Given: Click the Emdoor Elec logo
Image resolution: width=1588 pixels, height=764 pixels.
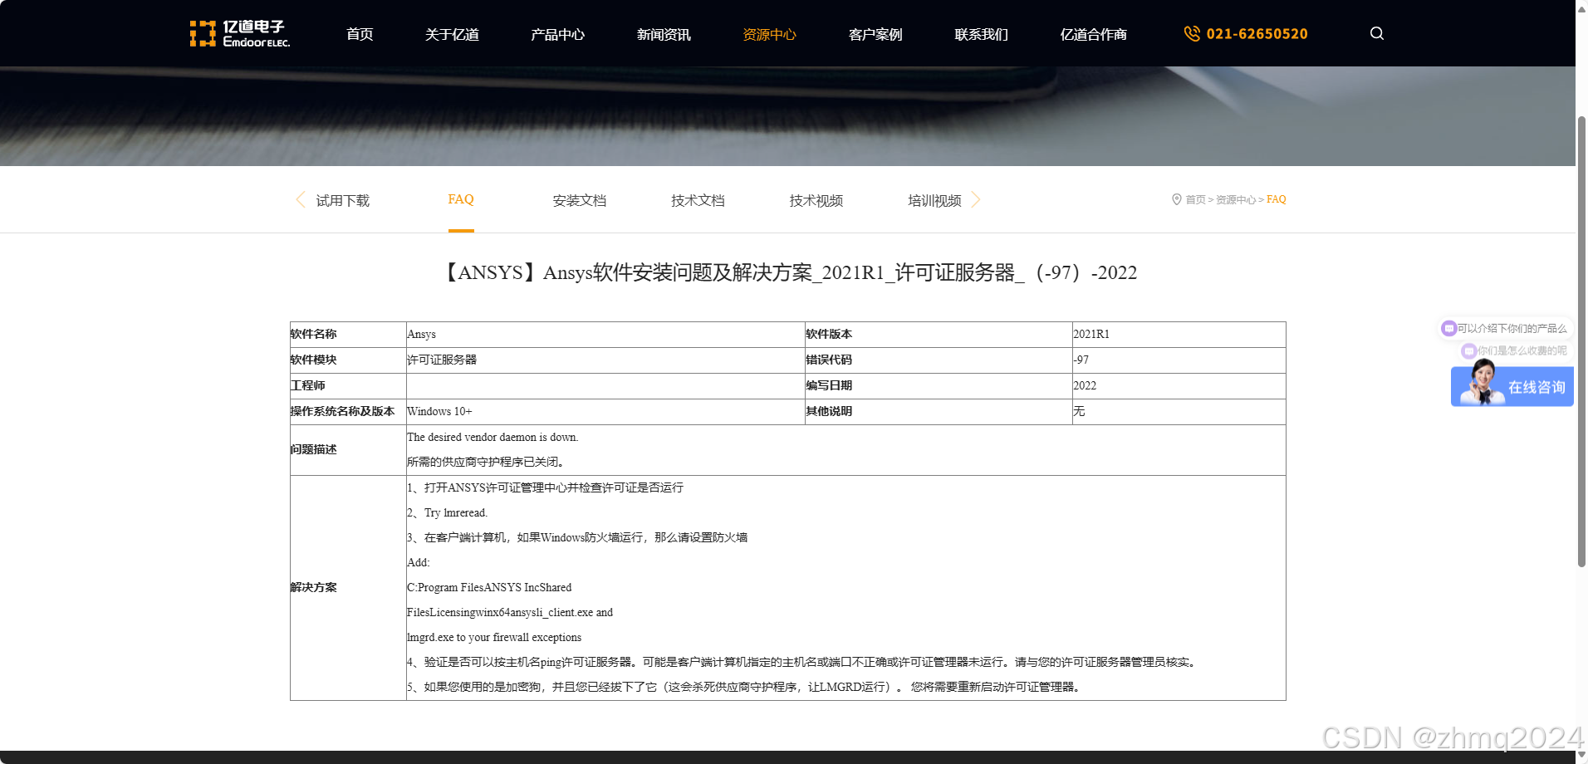Looking at the screenshot, I should click(x=240, y=33).
